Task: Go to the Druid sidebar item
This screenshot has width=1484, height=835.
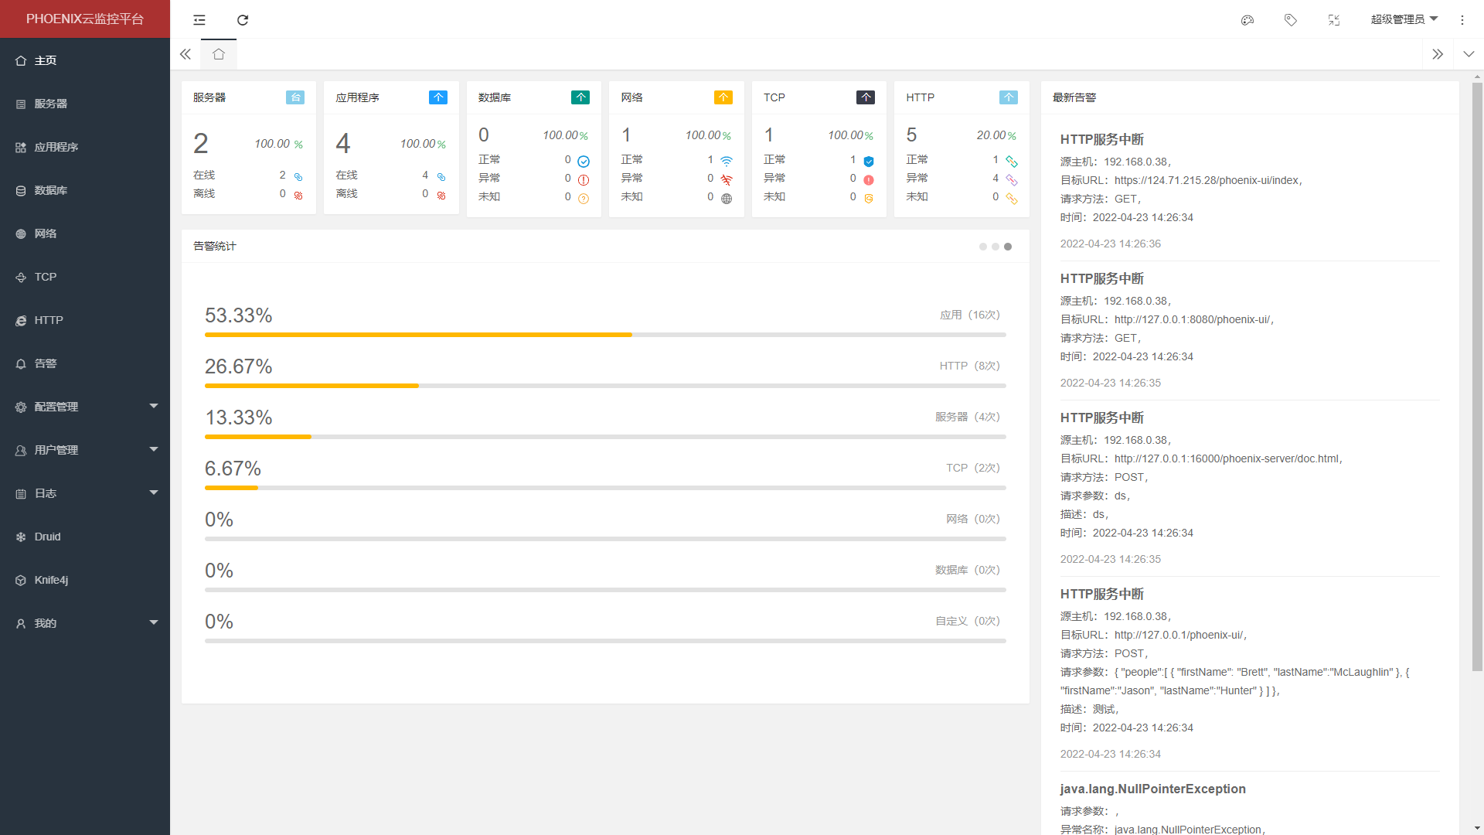Action: (x=48, y=537)
